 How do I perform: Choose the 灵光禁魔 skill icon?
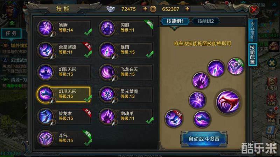107,94
